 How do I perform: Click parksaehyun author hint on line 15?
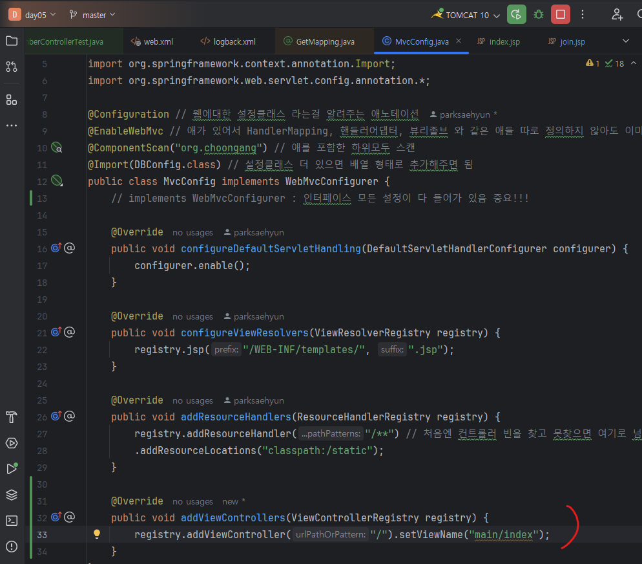[254, 232]
